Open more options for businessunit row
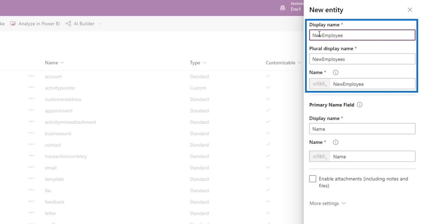Image resolution: width=421 pixels, height=224 pixels. click(x=32, y=133)
